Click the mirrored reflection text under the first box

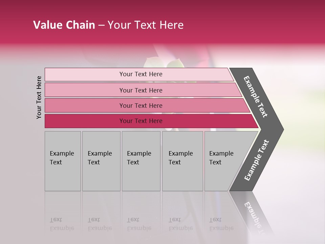point(62,224)
